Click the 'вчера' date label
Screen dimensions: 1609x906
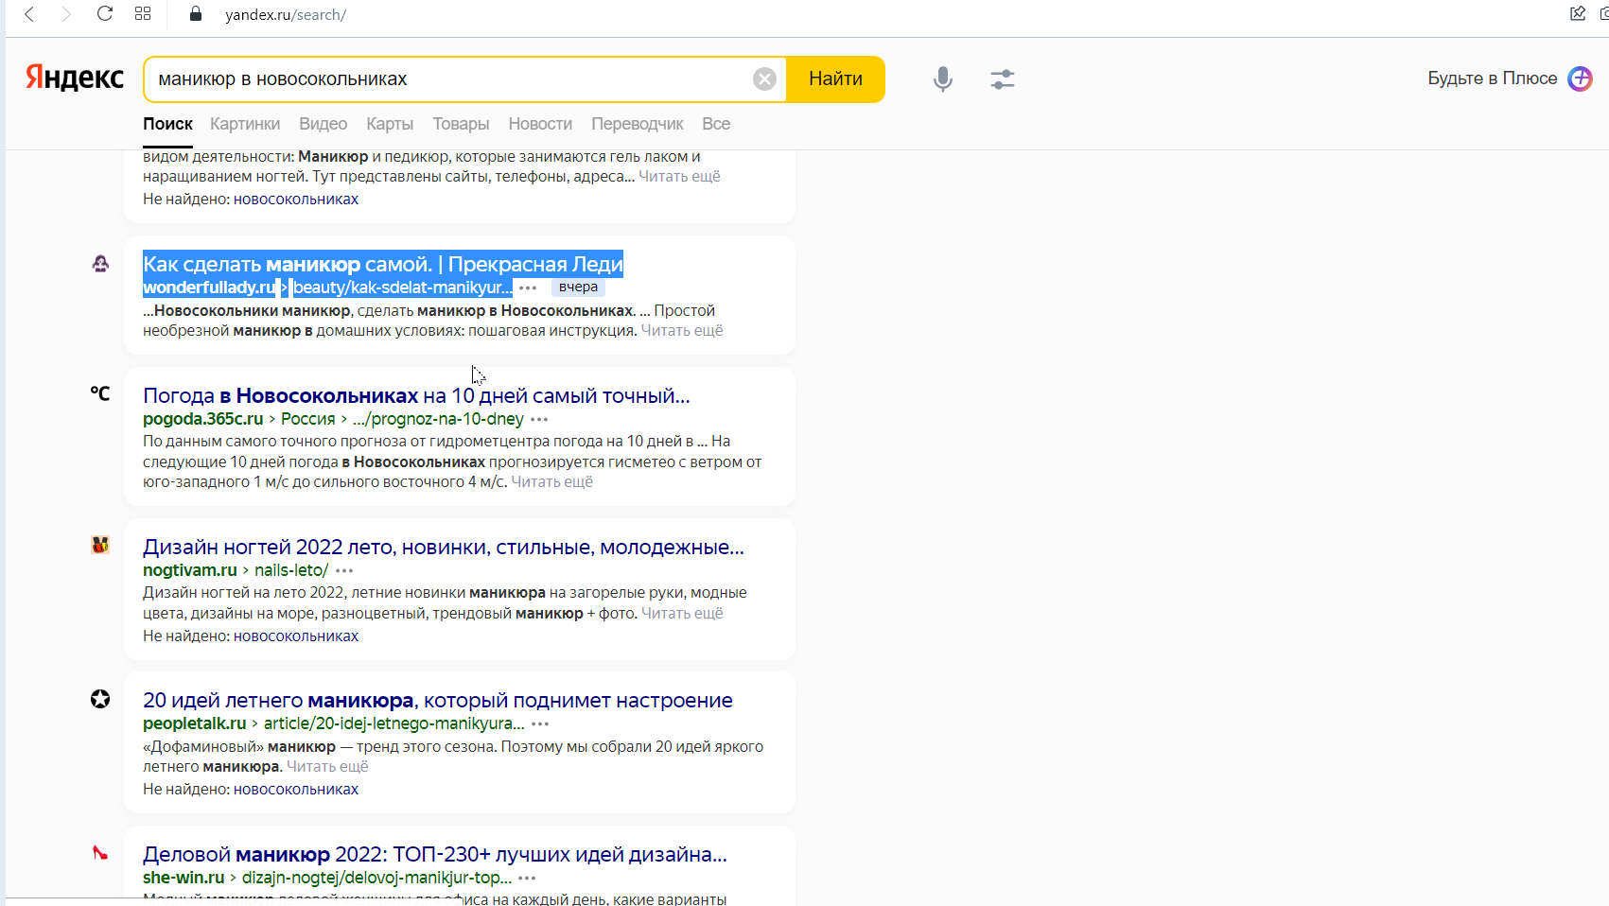(x=578, y=287)
